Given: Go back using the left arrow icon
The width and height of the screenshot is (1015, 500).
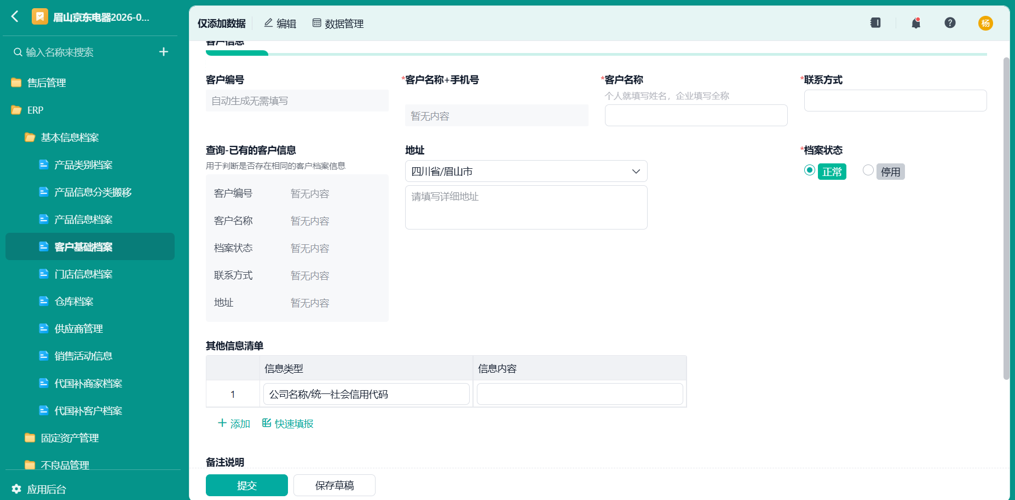Looking at the screenshot, I should click(x=15, y=16).
